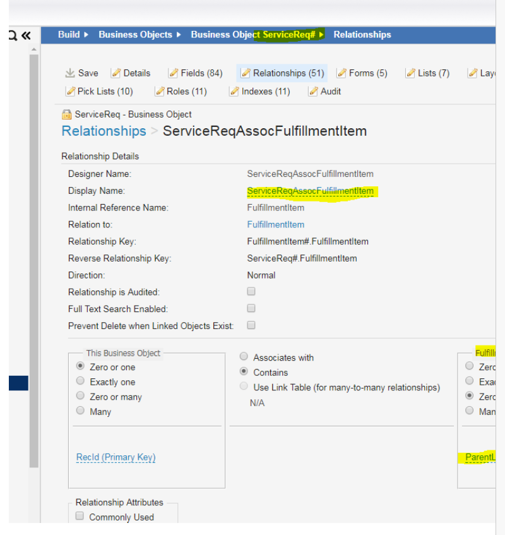Click the pencil icon beside Details
The height and width of the screenshot is (535, 505).
[x=116, y=73]
